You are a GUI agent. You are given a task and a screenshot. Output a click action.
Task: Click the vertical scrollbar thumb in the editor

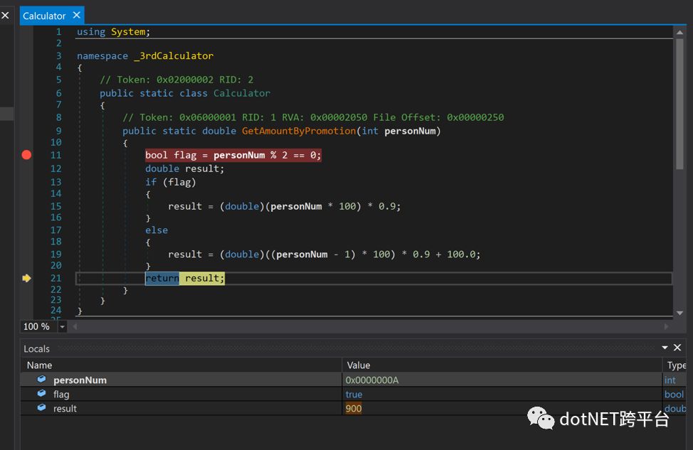(x=679, y=105)
